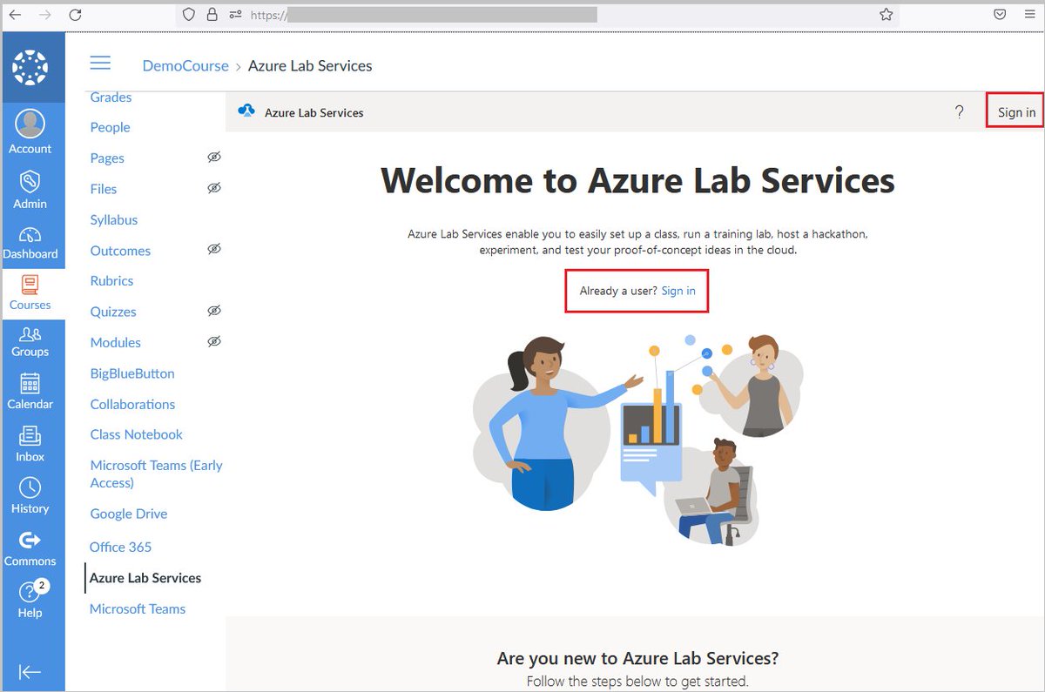Image resolution: width=1045 pixels, height=692 pixels.
Task: Toggle visibility for Quizzes
Action: 214,311
